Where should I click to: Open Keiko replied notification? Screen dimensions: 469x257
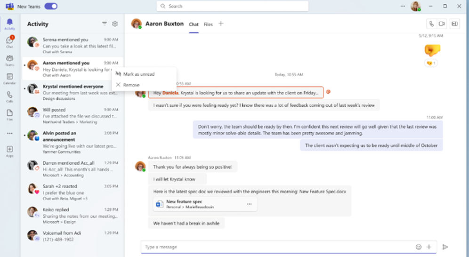(x=73, y=216)
